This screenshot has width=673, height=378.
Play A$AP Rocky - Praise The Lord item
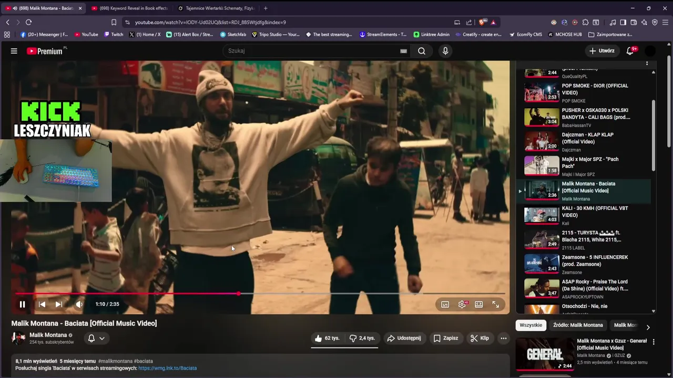[x=584, y=289]
